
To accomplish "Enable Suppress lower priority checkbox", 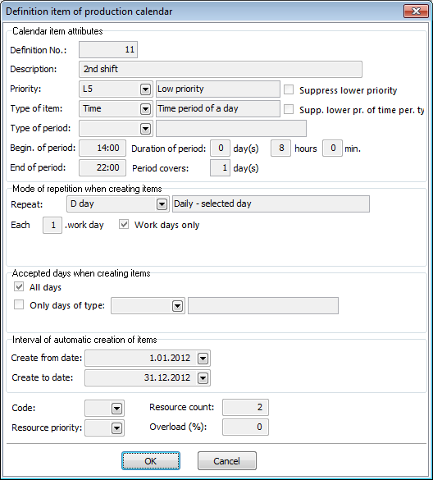I will click(289, 89).
